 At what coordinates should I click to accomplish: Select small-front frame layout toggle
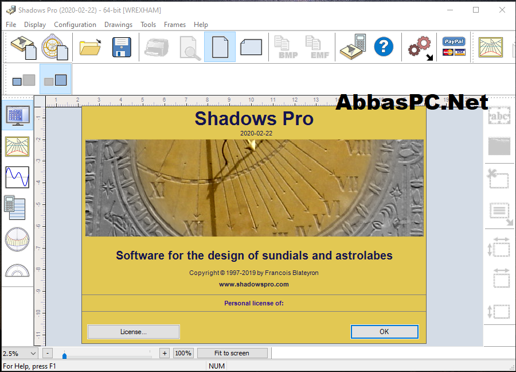tap(24, 80)
